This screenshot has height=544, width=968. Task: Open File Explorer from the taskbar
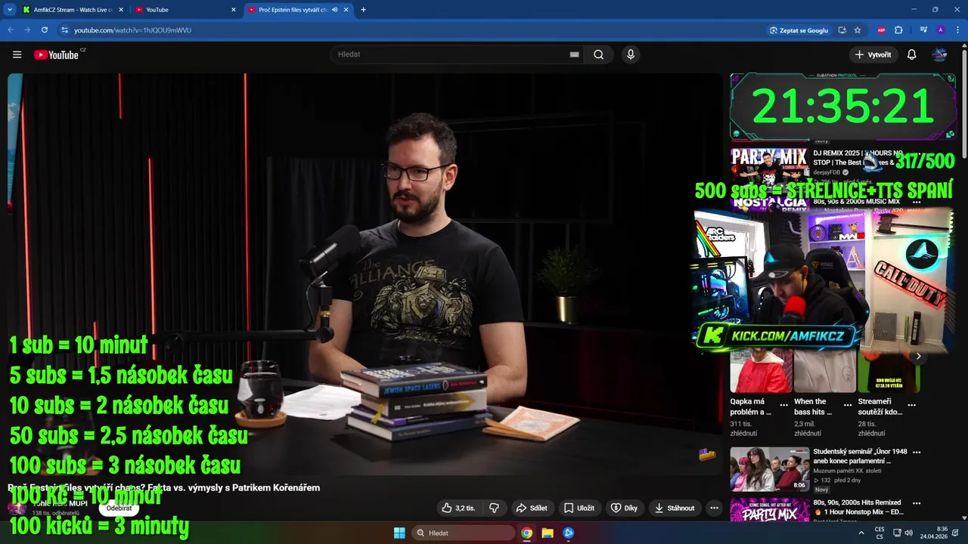548,533
